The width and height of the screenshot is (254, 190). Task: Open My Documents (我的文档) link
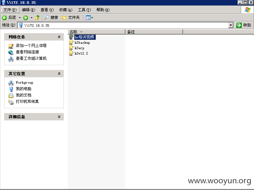click(23, 95)
